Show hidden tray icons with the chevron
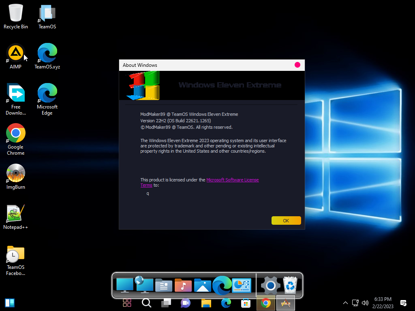The width and height of the screenshot is (415, 311). click(345, 303)
